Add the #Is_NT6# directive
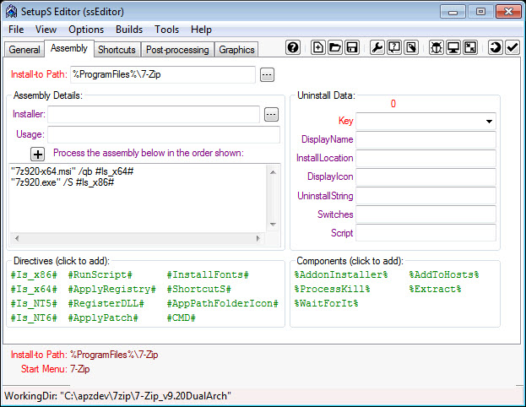The width and height of the screenshot is (526, 407). [x=34, y=318]
